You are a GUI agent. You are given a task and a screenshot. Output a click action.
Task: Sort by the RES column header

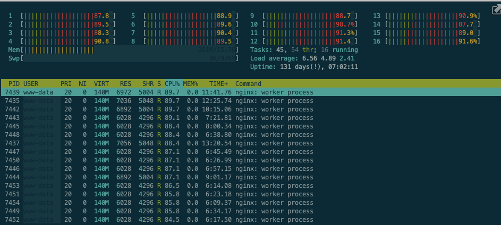[125, 84]
